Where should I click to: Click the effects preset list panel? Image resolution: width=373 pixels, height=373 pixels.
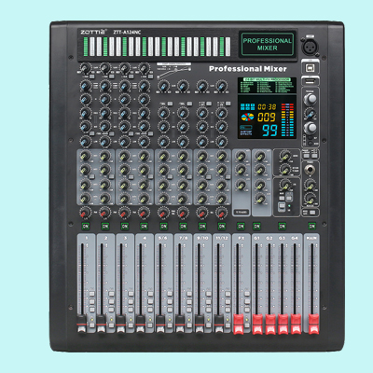(267, 85)
